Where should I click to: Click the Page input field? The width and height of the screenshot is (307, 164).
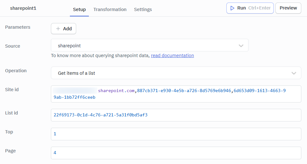tap(176, 153)
